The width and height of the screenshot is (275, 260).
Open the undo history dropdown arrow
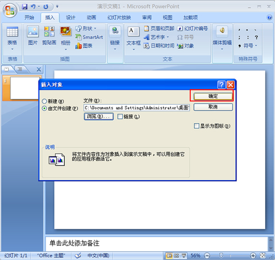click(39, 7)
